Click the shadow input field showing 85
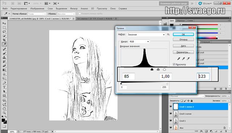 [x=129, y=76]
